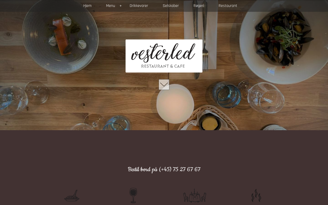Go to Drikkevarer page
The width and height of the screenshot is (328, 205).
[x=139, y=6]
